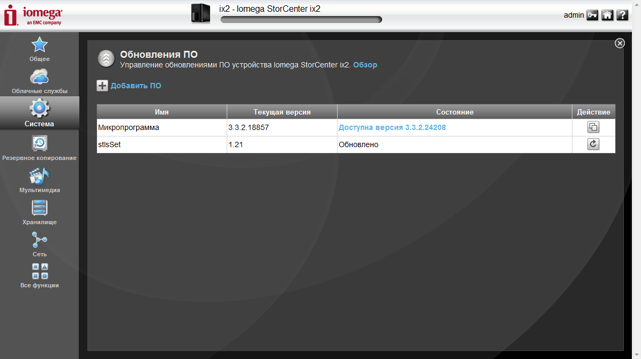Click version 1.21 cell

pyautogui.click(x=282, y=144)
